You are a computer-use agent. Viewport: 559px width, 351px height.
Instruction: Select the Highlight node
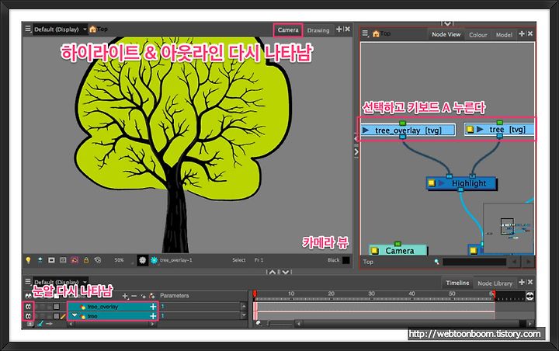(x=461, y=183)
